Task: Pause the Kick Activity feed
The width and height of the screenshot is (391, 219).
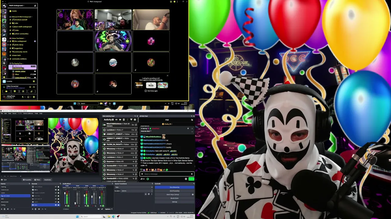Action: pos(113,120)
